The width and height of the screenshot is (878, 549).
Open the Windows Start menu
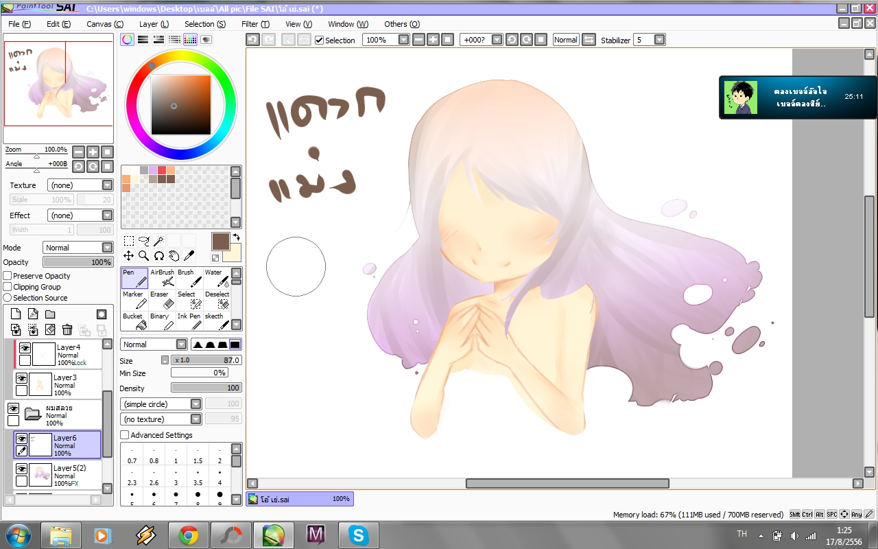(17, 535)
